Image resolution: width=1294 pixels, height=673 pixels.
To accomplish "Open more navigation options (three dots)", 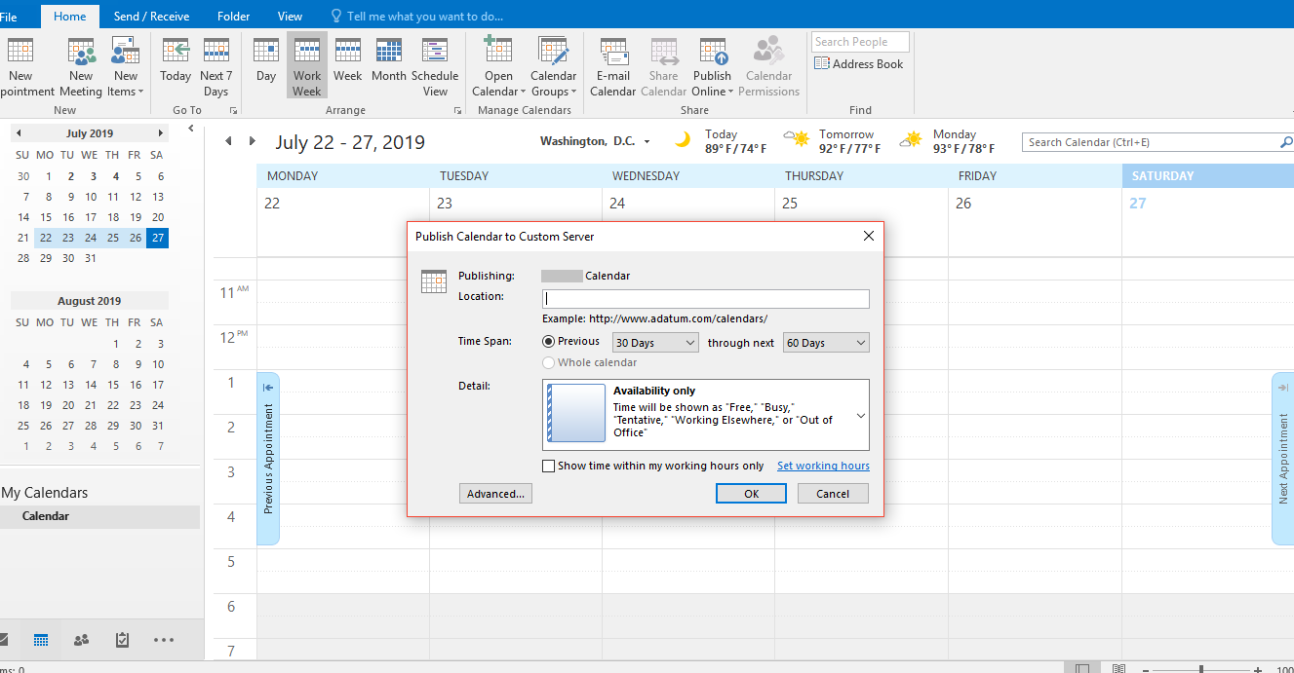I will click(164, 640).
